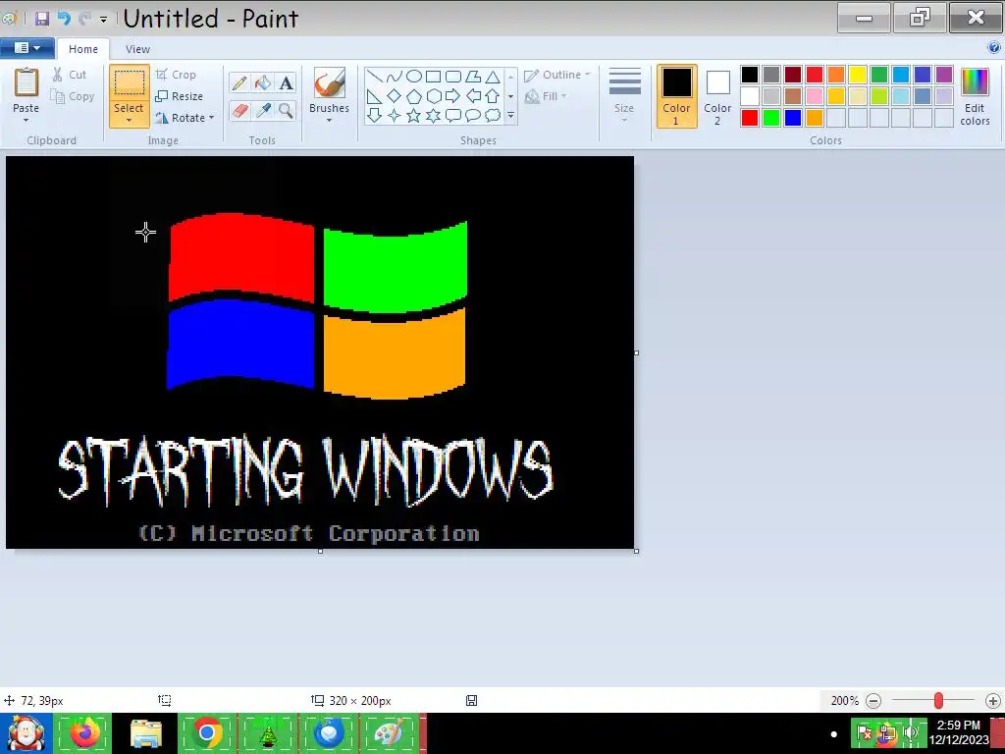The height and width of the screenshot is (754, 1005).
Task: Choose the Line shape
Action: click(374, 77)
